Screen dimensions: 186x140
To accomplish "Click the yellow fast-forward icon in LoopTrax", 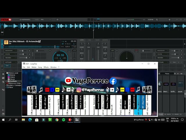I will point(57,90).
